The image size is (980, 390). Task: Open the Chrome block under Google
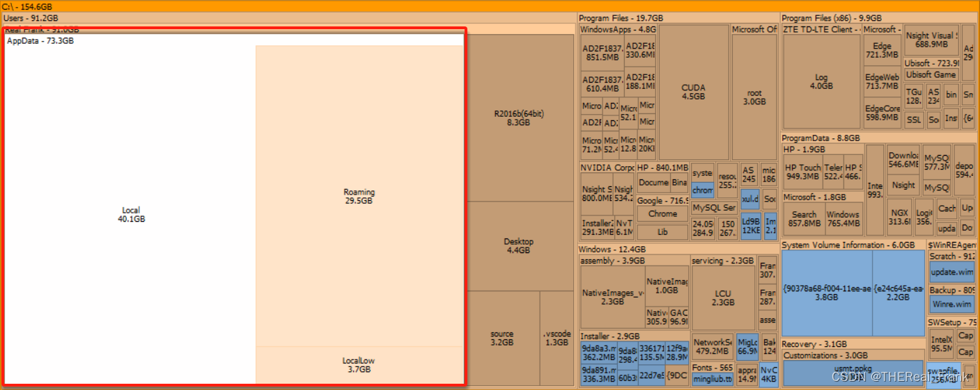coord(662,214)
